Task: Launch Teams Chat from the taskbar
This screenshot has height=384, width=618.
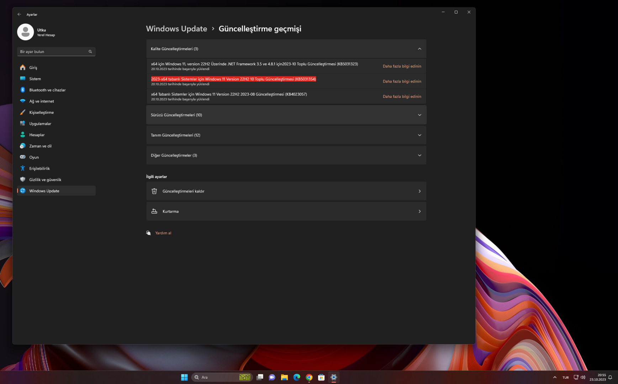Action: click(272, 377)
